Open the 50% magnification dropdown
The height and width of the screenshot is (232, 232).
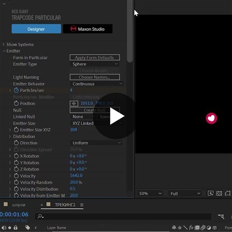click(x=150, y=194)
